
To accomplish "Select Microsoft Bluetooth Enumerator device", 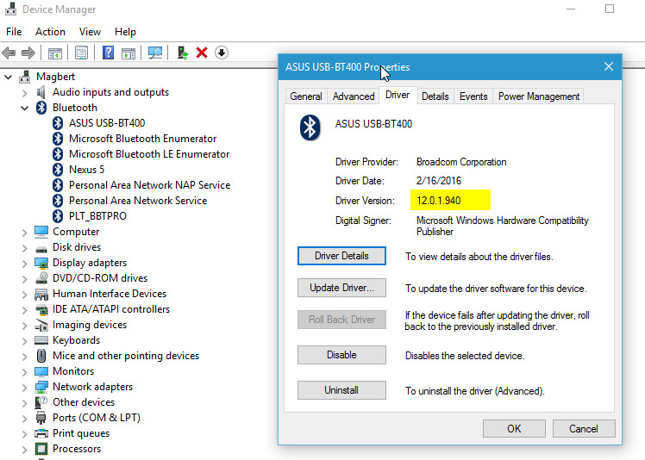I will [143, 139].
